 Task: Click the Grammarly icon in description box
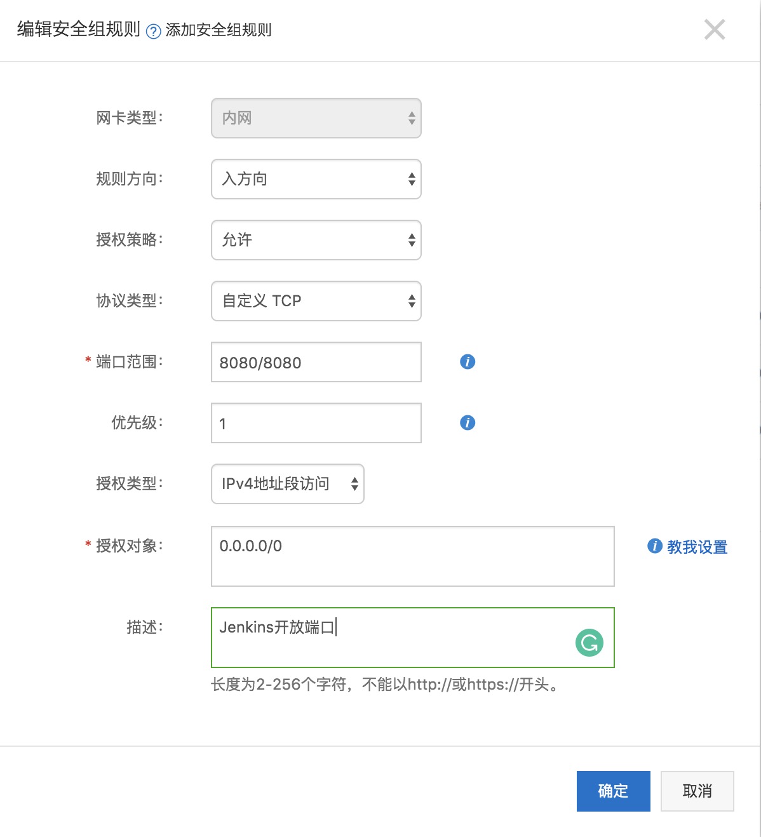[x=589, y=643]
